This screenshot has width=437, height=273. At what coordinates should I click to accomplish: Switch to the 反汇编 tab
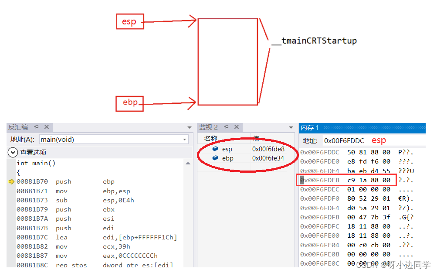(18, 127)
